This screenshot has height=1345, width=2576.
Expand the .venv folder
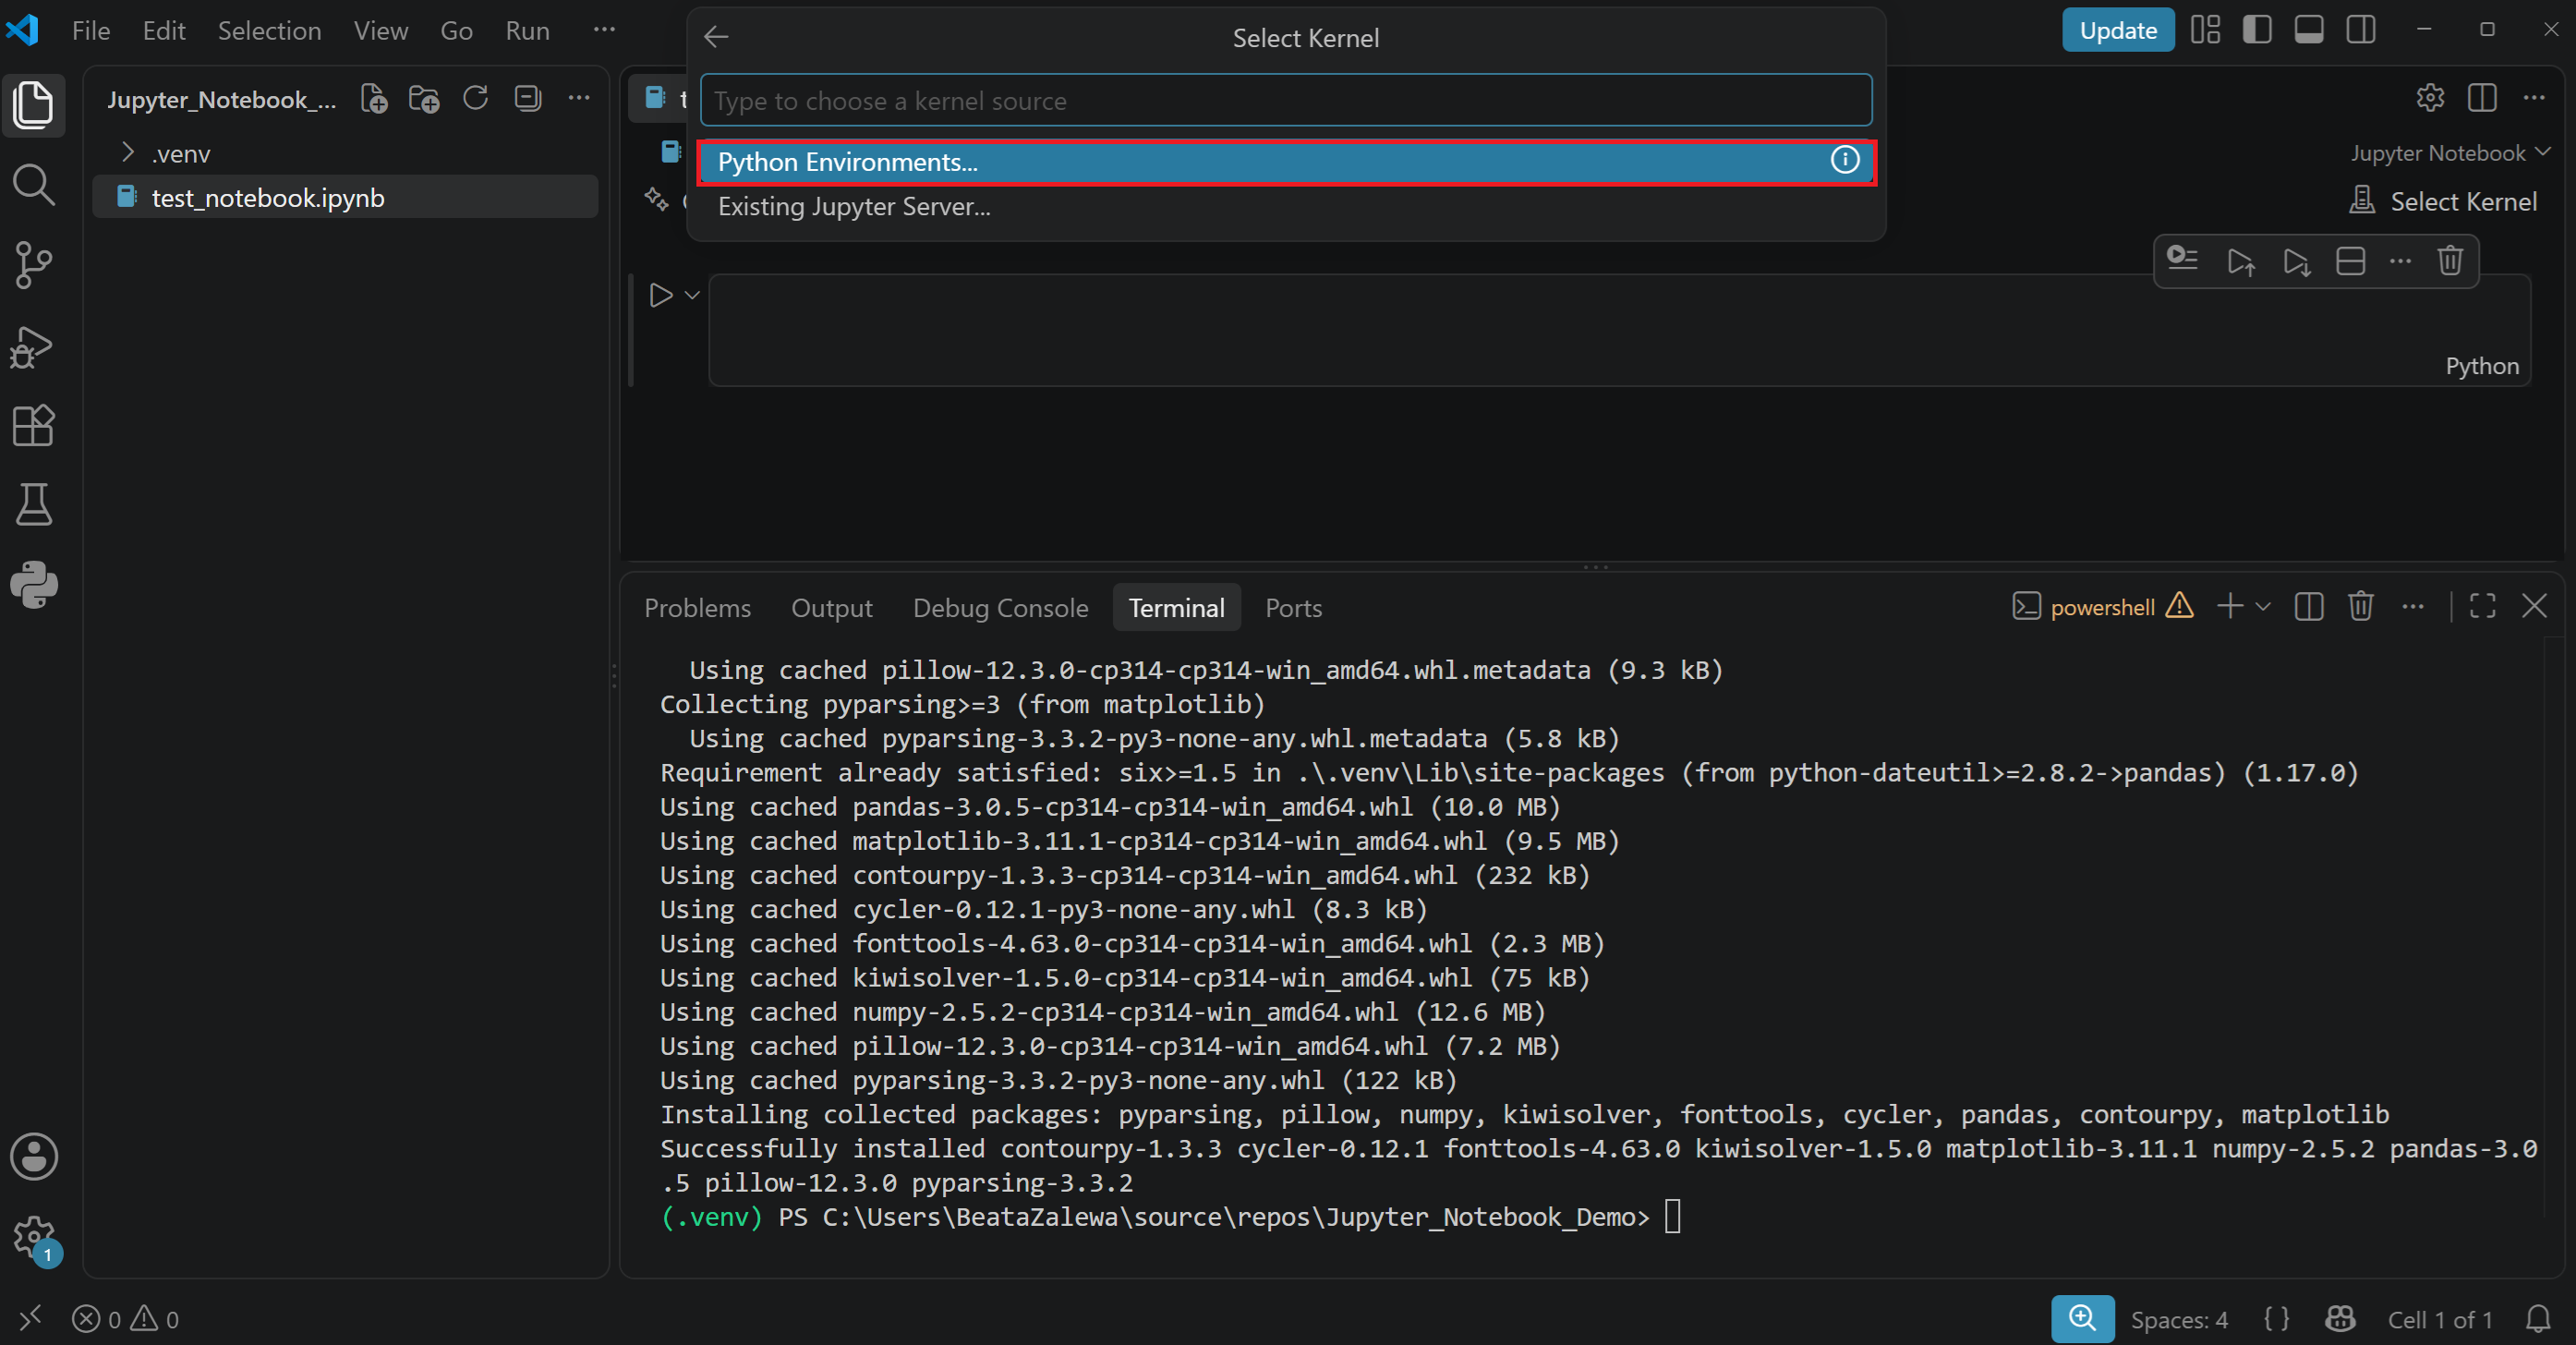(127, 153)
